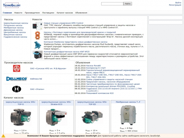
Task: Open the Производители menu item
Action: (32, 13)
